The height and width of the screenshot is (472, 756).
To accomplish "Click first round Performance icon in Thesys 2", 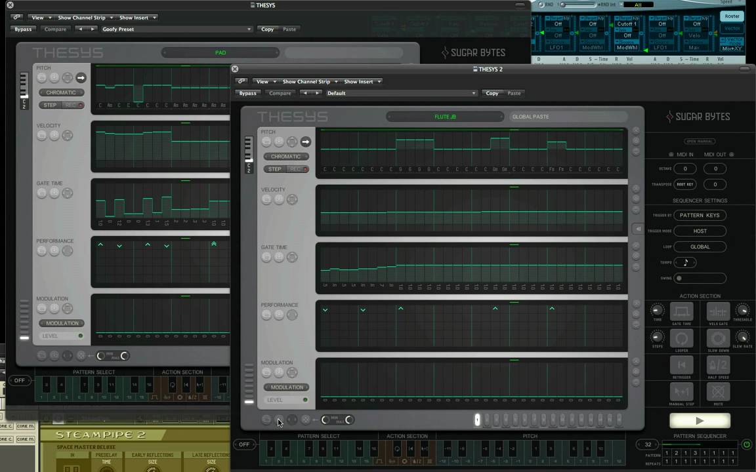I will click(266, 315).
